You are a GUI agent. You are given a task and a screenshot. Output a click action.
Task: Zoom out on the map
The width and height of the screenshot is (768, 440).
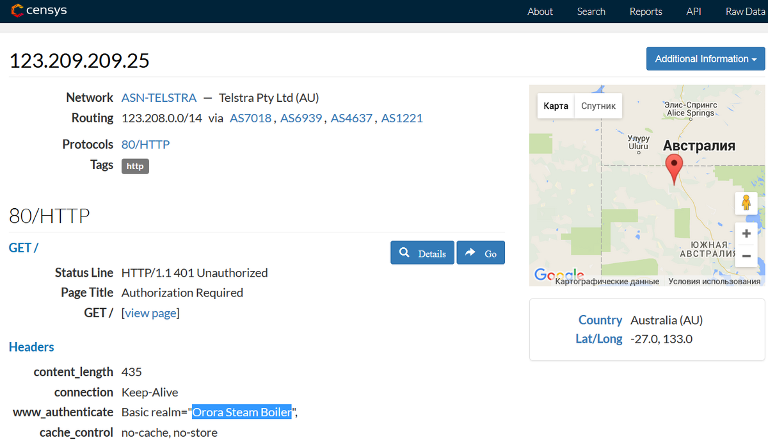click(746, 256)
